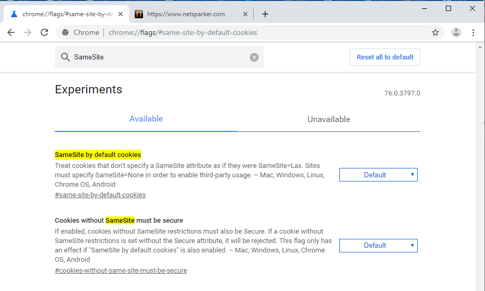Click the browser Back arrow
Image resolution: width=485 pixels, height=291 pixels.
coord(11,32)
